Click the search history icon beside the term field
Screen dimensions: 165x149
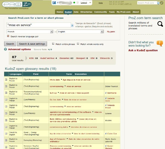coord(72,25)
